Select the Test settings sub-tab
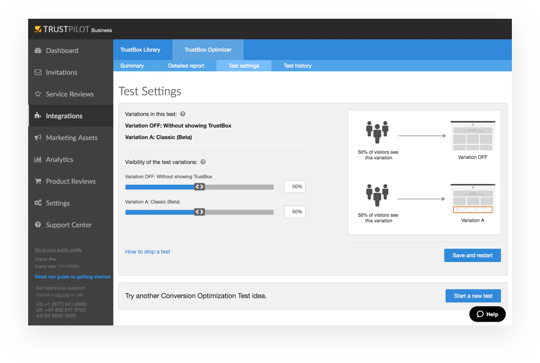This screenshot has width=540, height=363. (x=244, y=66)
